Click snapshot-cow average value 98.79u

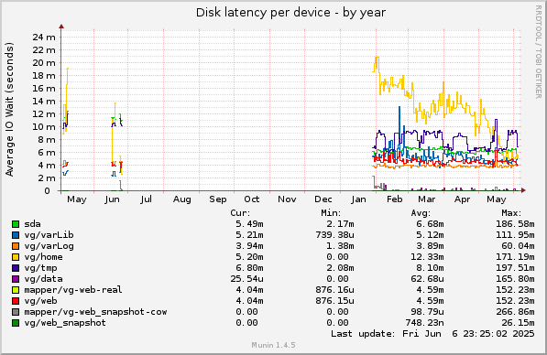tap(427, 312)
